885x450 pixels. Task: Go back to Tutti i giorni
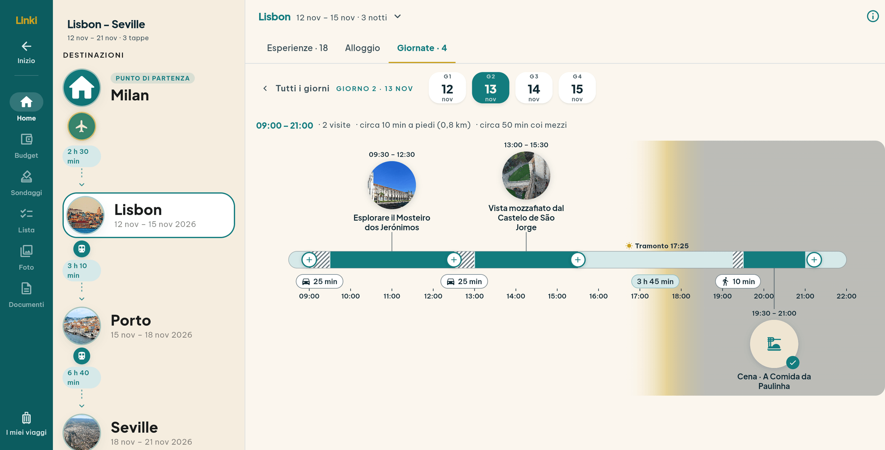coord(296,88)
